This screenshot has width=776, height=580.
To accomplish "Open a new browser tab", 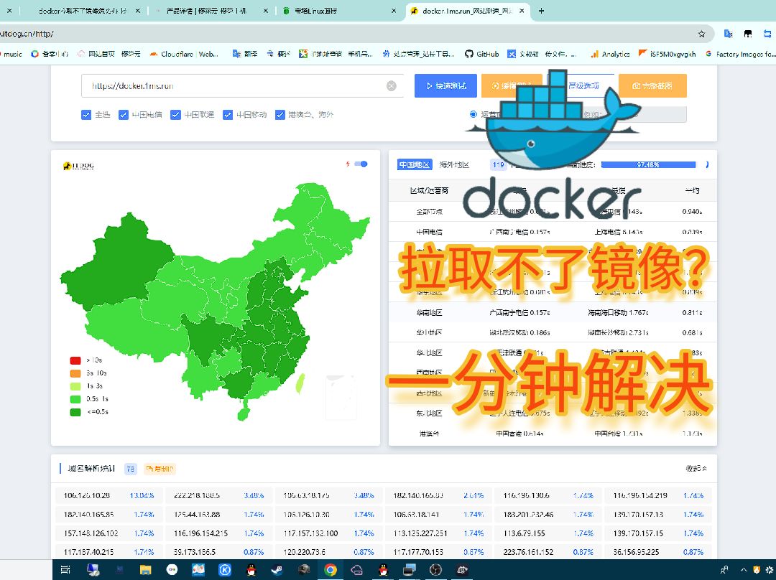I will pos(541,11).
